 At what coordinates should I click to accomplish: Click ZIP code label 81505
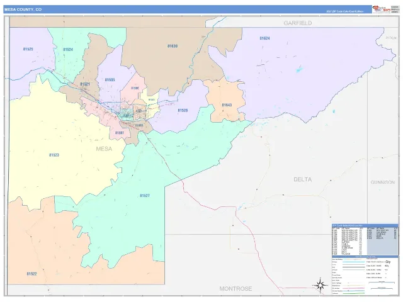[x=110, y=80]
